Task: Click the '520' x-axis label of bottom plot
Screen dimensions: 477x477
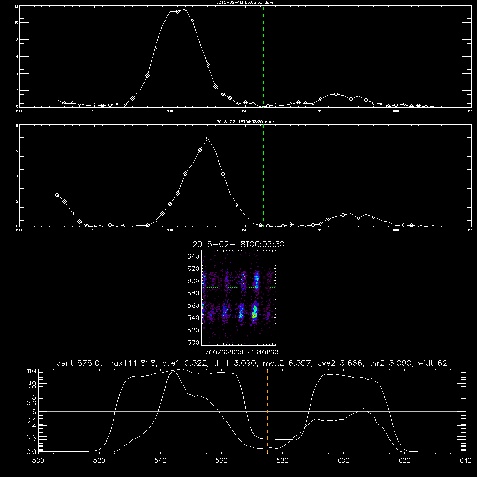Action: coord(99,461)
